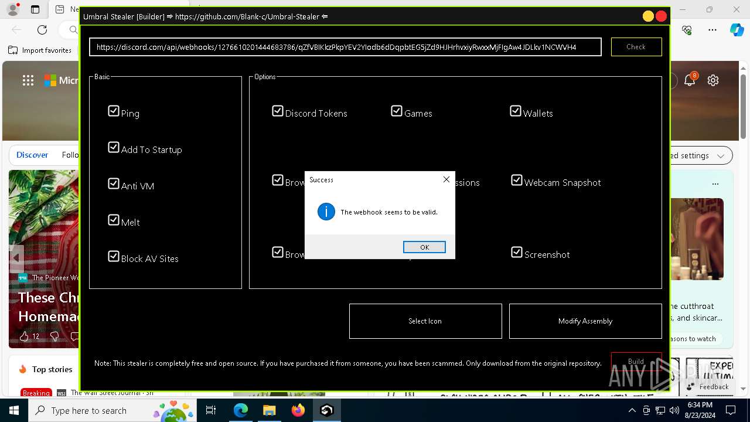Open Microsoft Edge from the taskbar
The image size is (750, 422).
pyautogui.click(x=241, y=410)
